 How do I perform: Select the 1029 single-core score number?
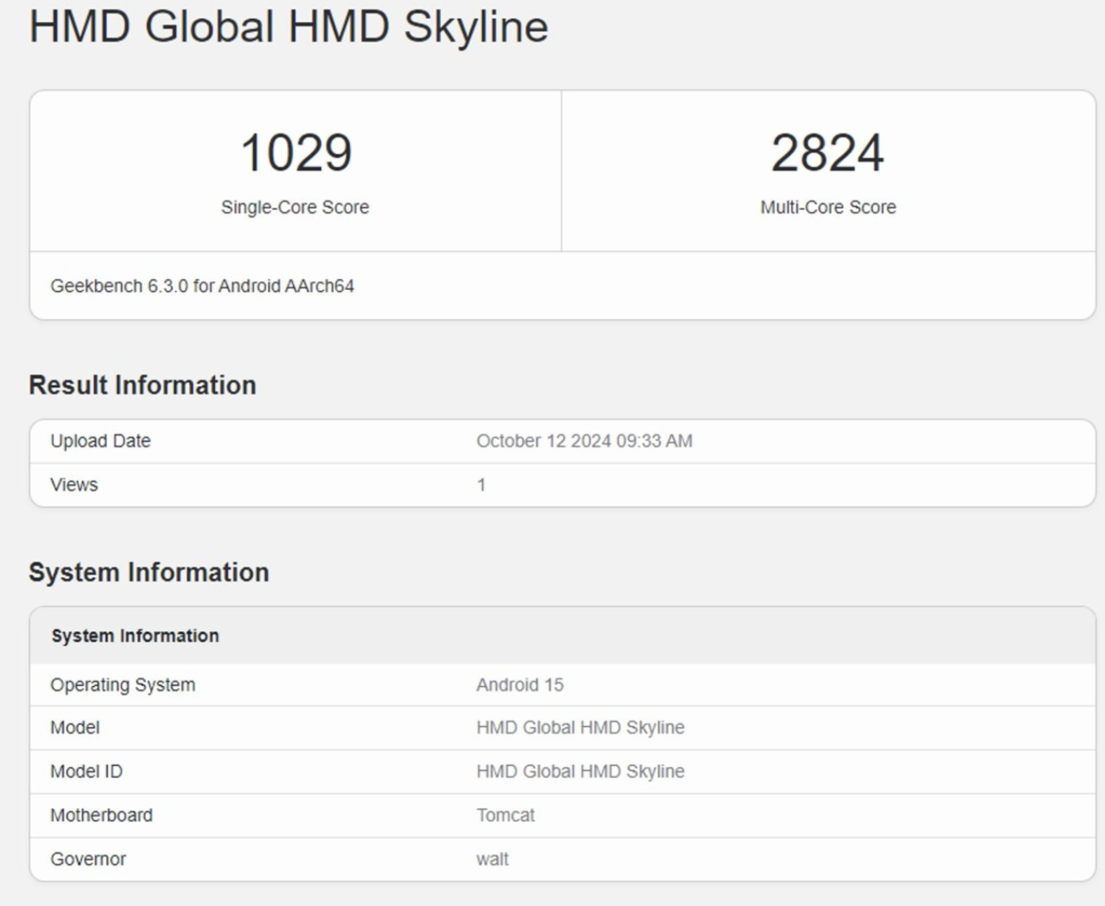pos(296,153)
